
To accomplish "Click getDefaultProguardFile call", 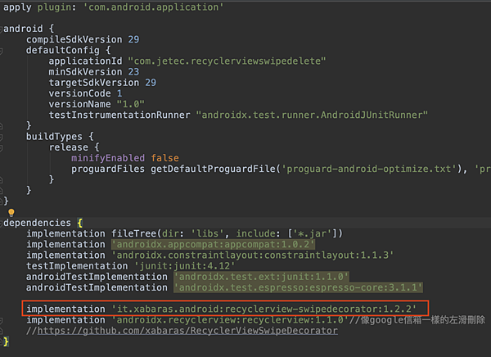I will click(214, 169).
